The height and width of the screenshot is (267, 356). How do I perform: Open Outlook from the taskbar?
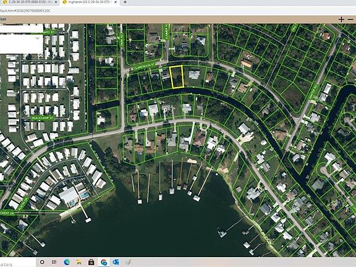116,262
